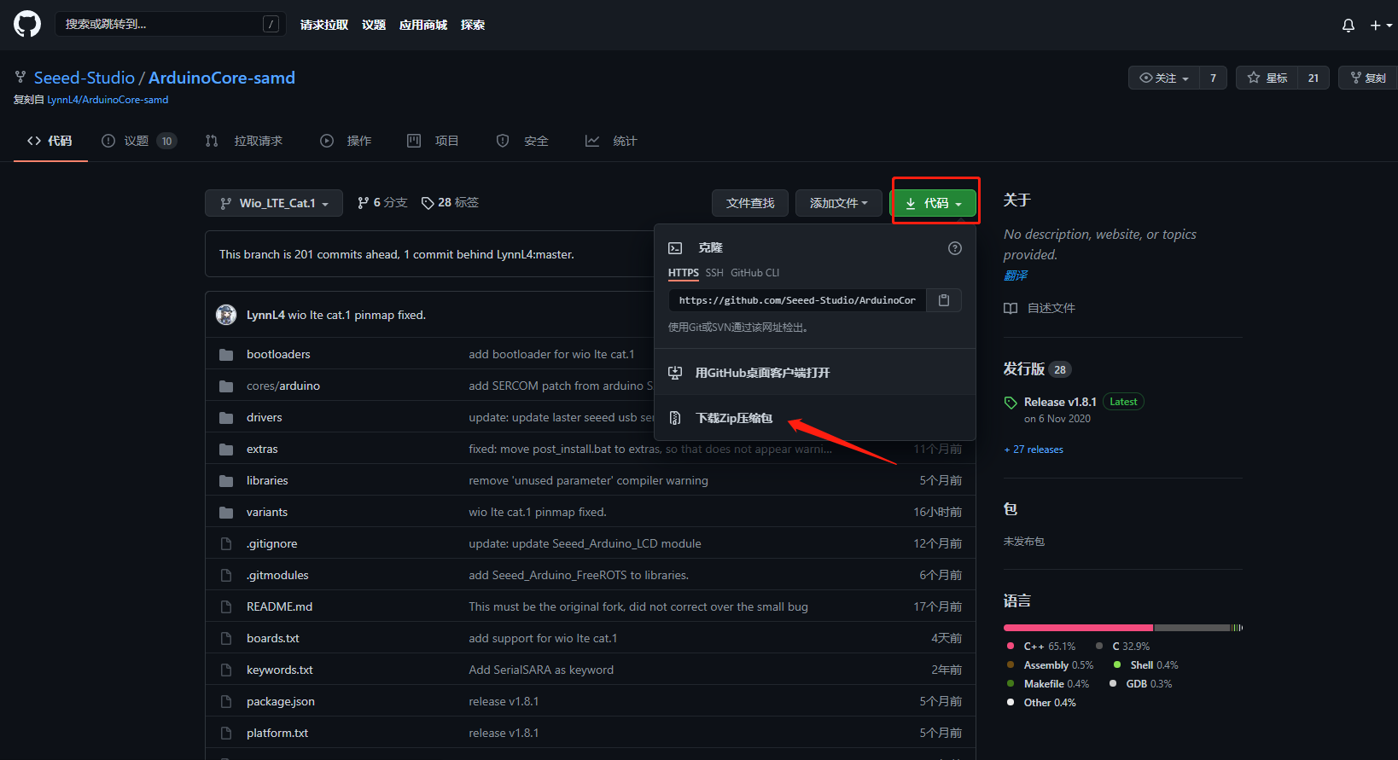Click the variants folder icon
1398x760 pixels.
[226, 513]
